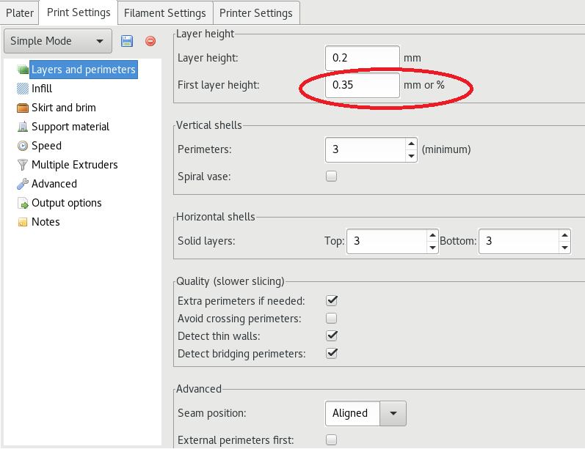Decrease Bottom solid layers with down arrow
The image size is (585, 449).
(x=564, y=248)
